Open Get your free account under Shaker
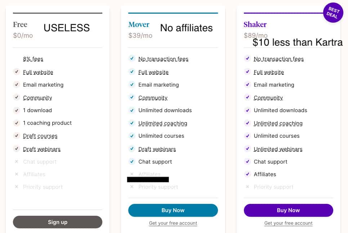 [288, 223]
